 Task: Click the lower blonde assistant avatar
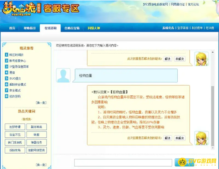pos(201,138)
